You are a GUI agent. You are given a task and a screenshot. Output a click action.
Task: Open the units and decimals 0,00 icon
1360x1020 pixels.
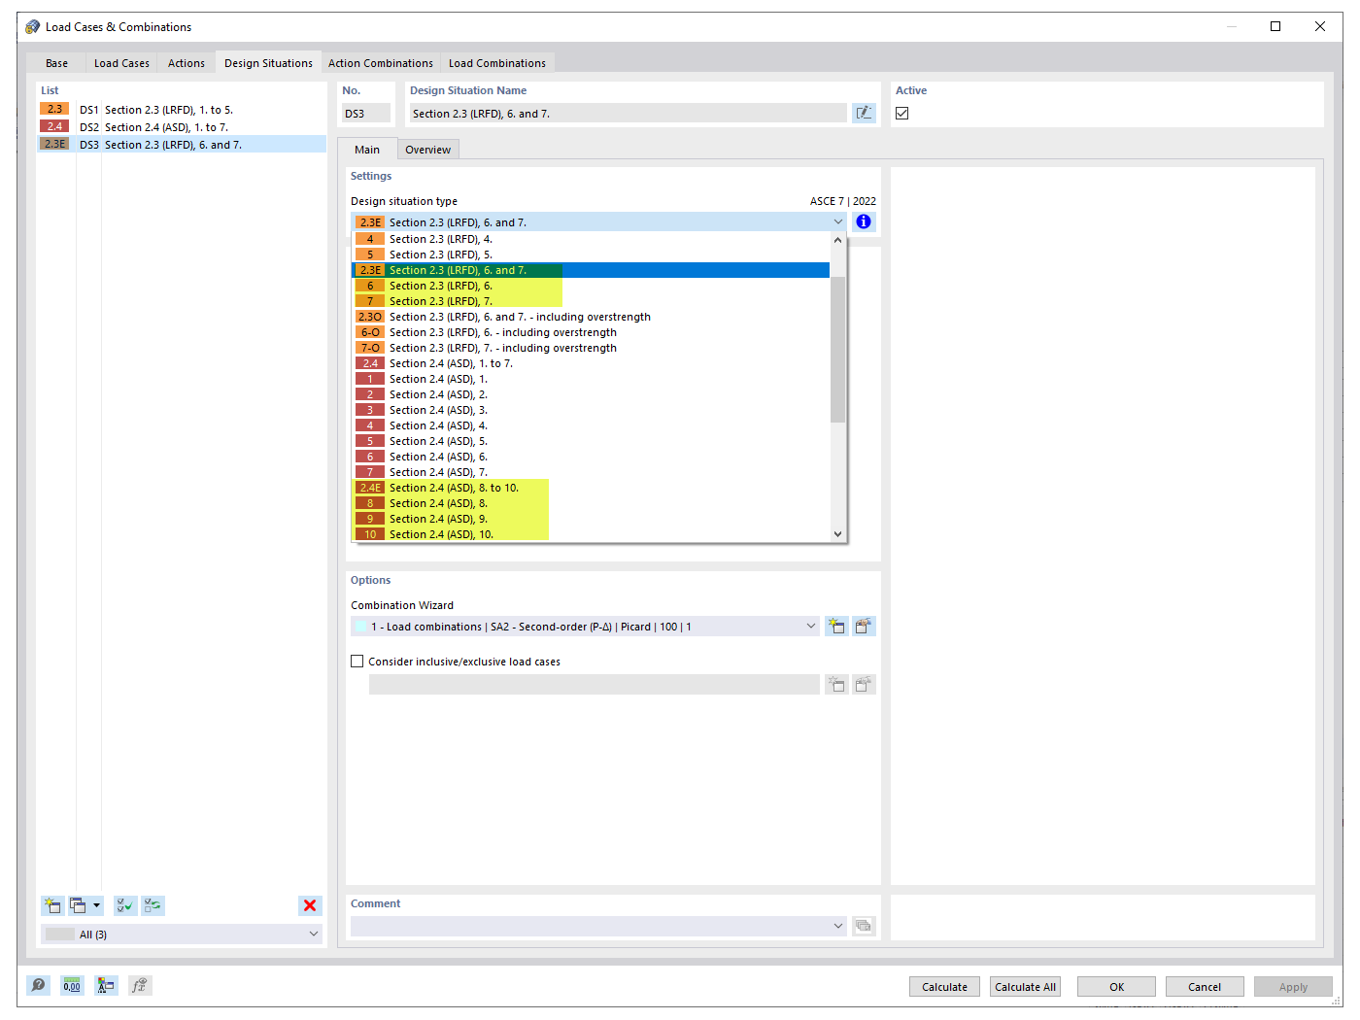click(x=72, y=986)
